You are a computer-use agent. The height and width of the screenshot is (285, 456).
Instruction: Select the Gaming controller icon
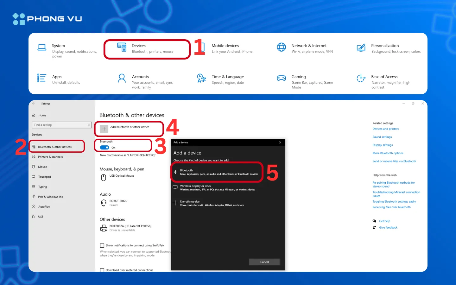pyautogui.click(x=281, y=79)
